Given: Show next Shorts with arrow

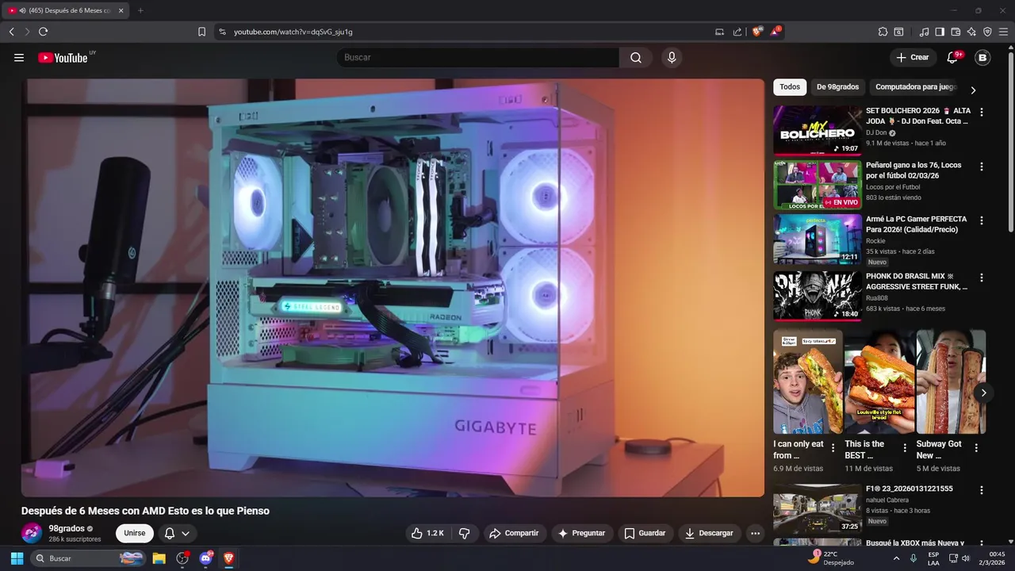Looking at the screenshot, I should 983,393.
